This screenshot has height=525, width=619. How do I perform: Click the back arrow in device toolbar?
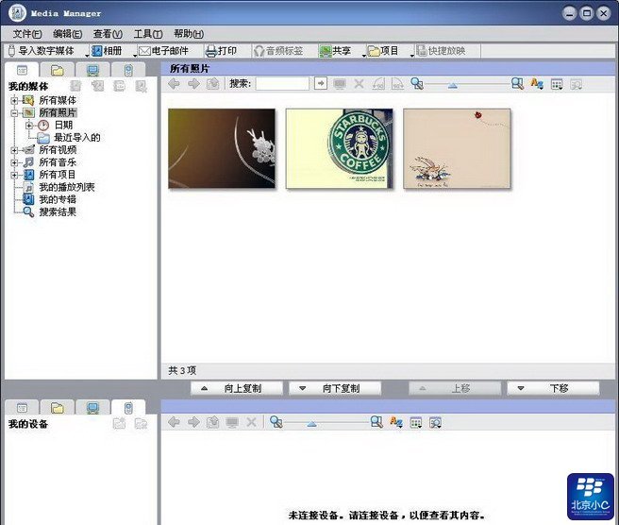[x=174, y=422]
